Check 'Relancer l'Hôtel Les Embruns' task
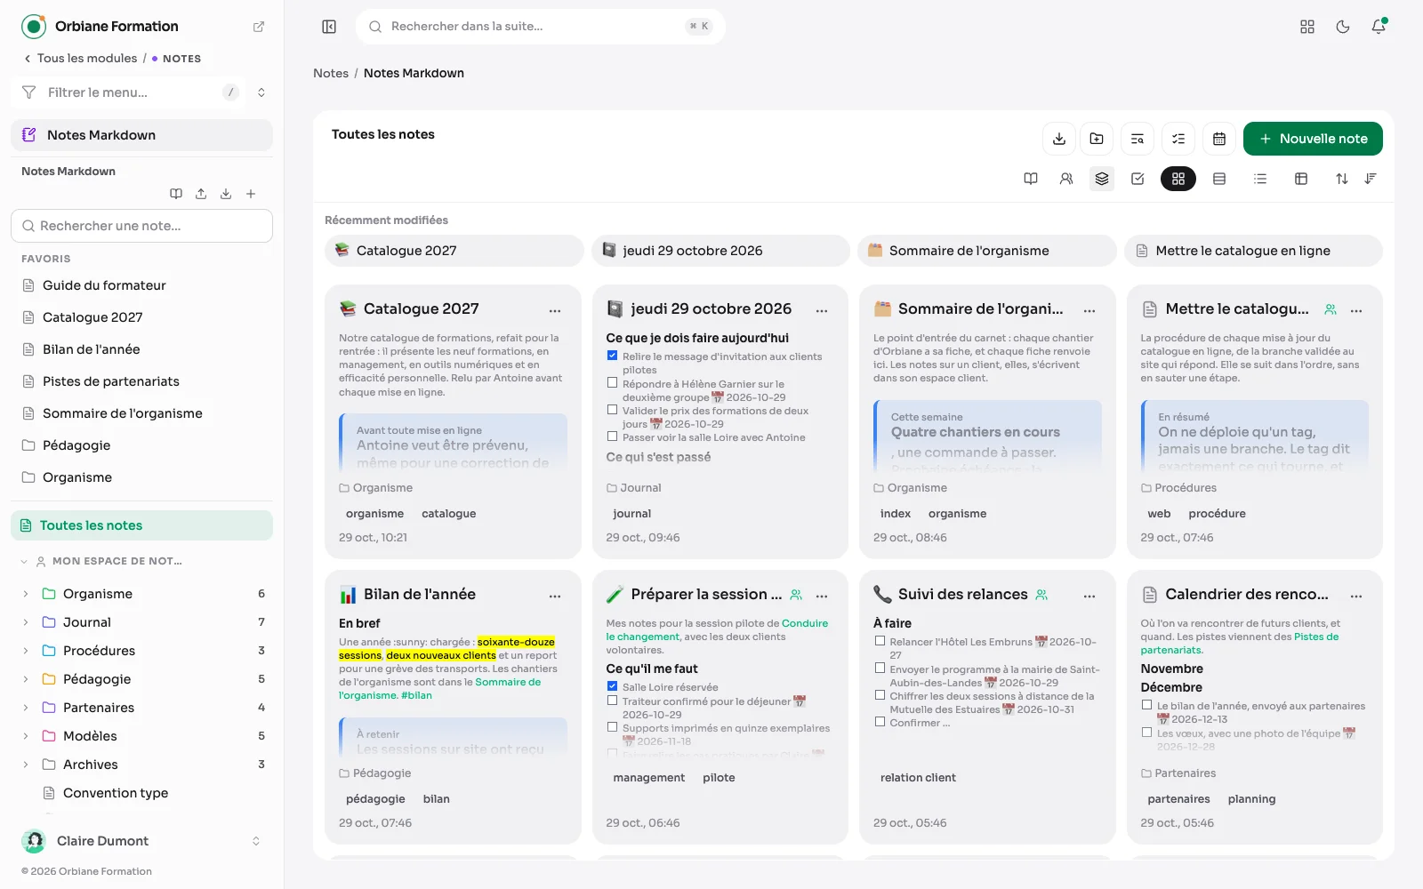 tap(880, 641)
